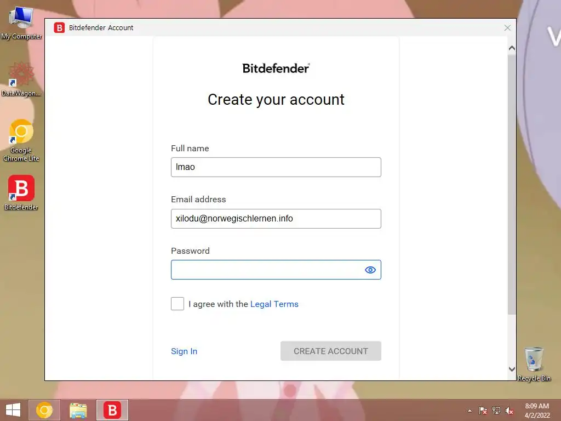Switch to Chrome in the taskbar
This screenshot has width=561, height=421.
click(x=44, y=410)
